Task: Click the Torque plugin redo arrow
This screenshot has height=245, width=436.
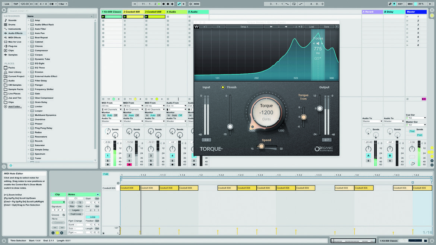Action: tap(218, 27)
